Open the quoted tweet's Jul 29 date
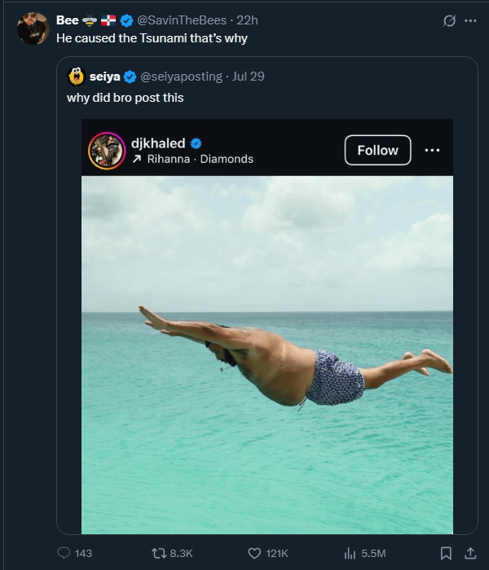489x570 pixels. click(x=249, y=77)
